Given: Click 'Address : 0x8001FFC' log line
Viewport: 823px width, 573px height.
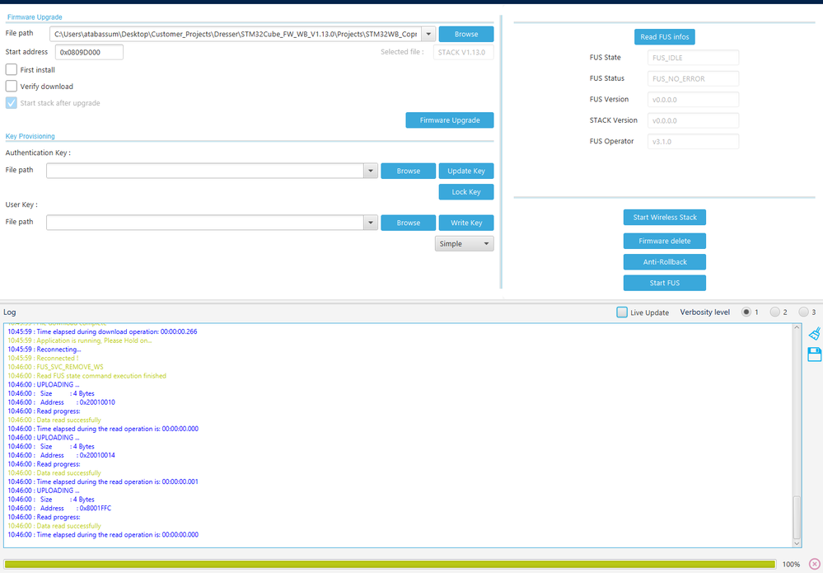Looking at the screenshot, I should tap(59, 509).
